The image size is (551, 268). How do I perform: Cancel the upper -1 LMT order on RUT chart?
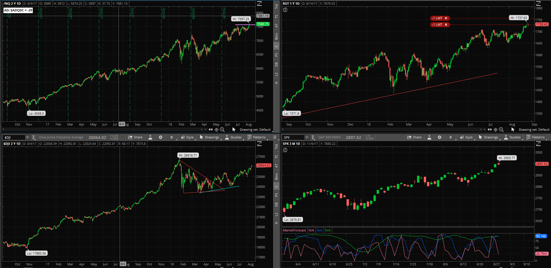pyautogui.click(x=446, y=18)
